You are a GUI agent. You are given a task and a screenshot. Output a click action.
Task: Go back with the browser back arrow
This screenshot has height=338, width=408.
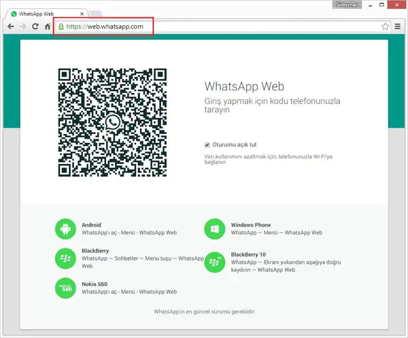[x=11, y=27]
